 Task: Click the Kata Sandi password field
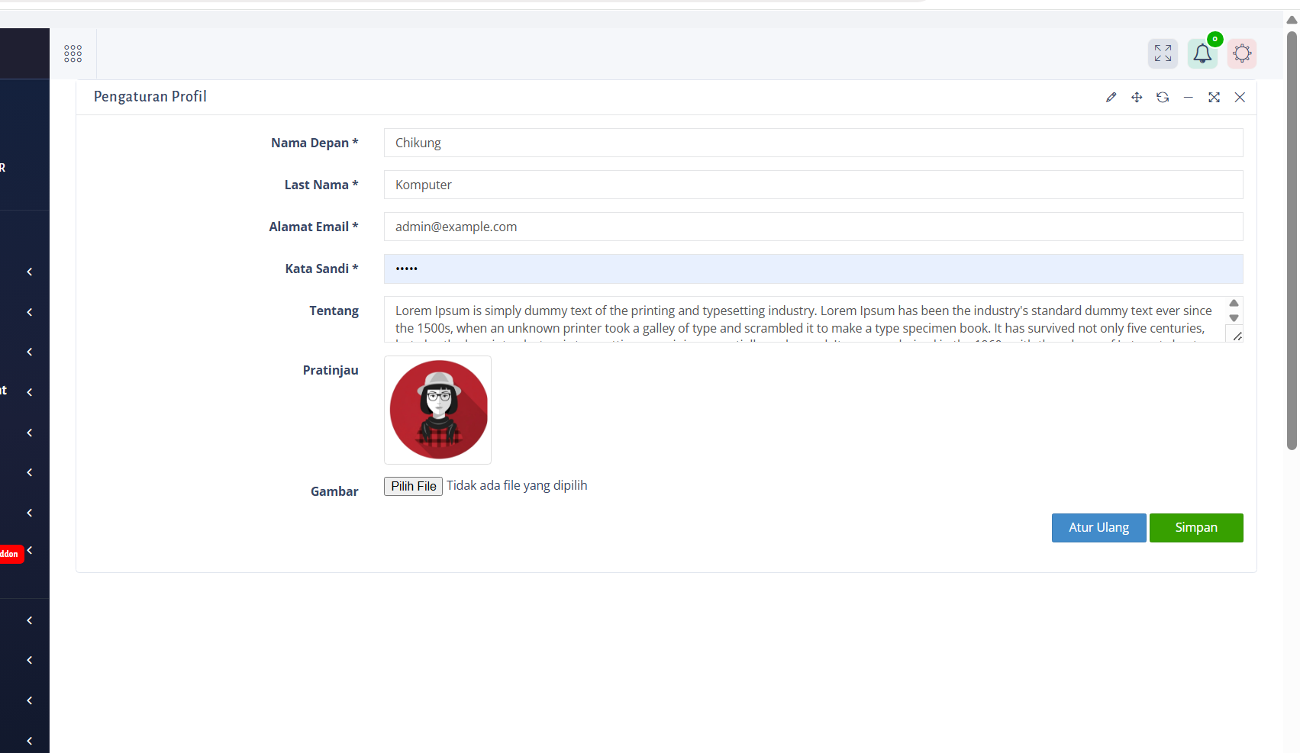(x=813, y=269)
